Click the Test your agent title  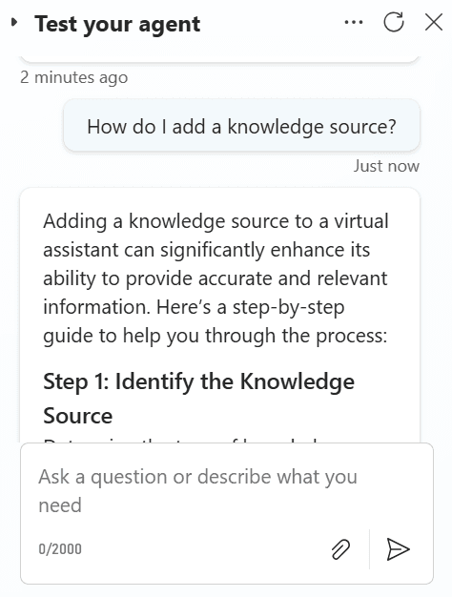pyautogui.click(x=117, y=24)
